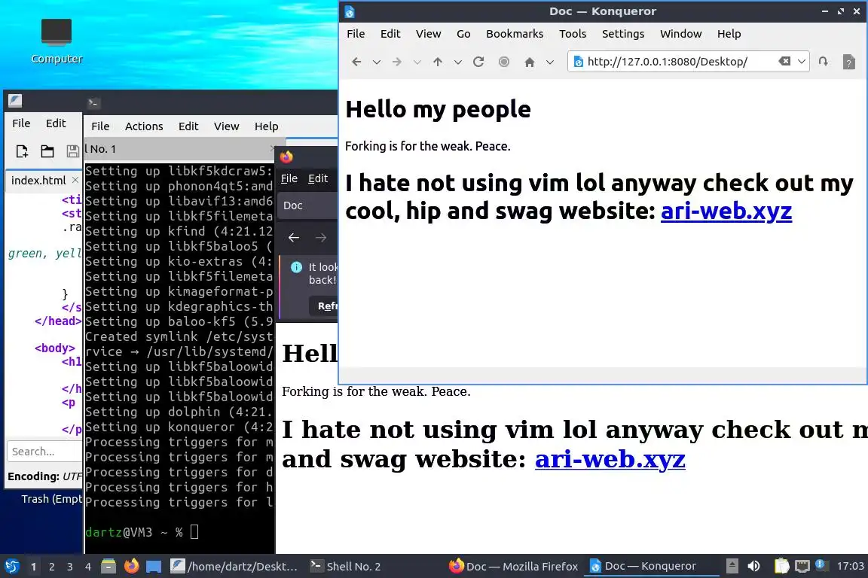Expand the Home button dropdown in Konqueror

550,62
